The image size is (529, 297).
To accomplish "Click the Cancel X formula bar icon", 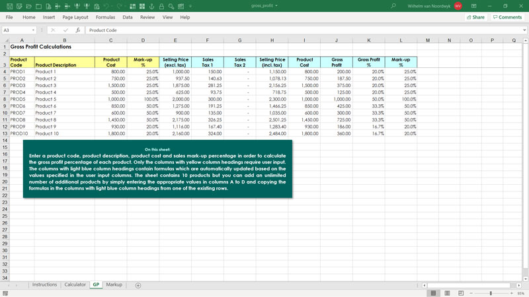I will point(53,30).
